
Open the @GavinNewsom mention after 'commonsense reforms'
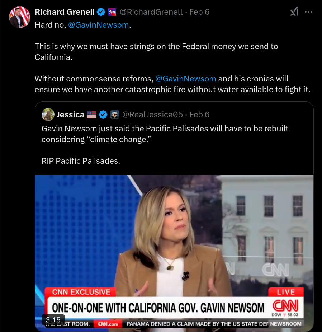click(185, 79)
